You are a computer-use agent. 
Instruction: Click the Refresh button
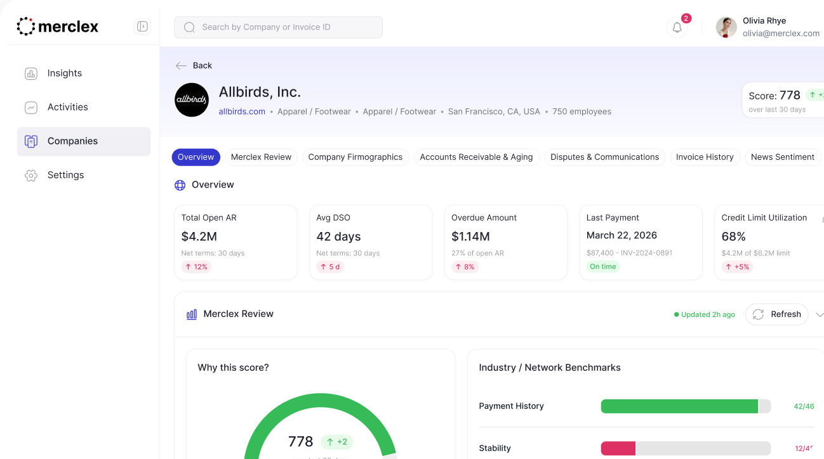(777, 314)
